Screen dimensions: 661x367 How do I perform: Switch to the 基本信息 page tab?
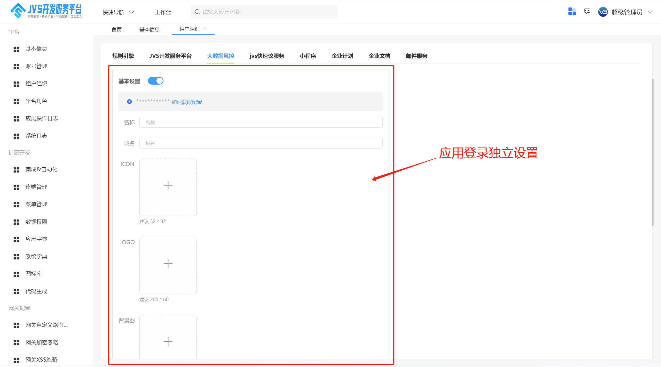[x=149, y=29]
